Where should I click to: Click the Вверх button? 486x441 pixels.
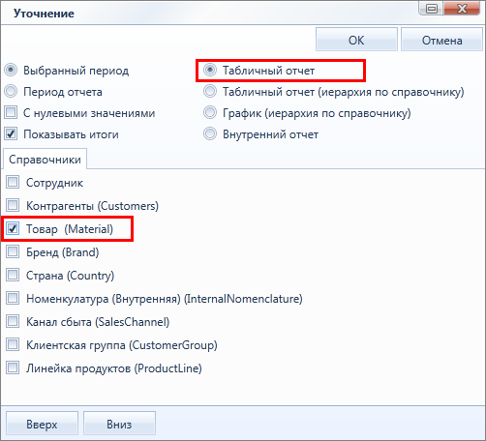tap(42, 424)
